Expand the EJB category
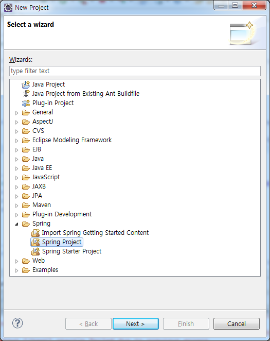Screen dimensions: 270x341 tap(16, 150)
